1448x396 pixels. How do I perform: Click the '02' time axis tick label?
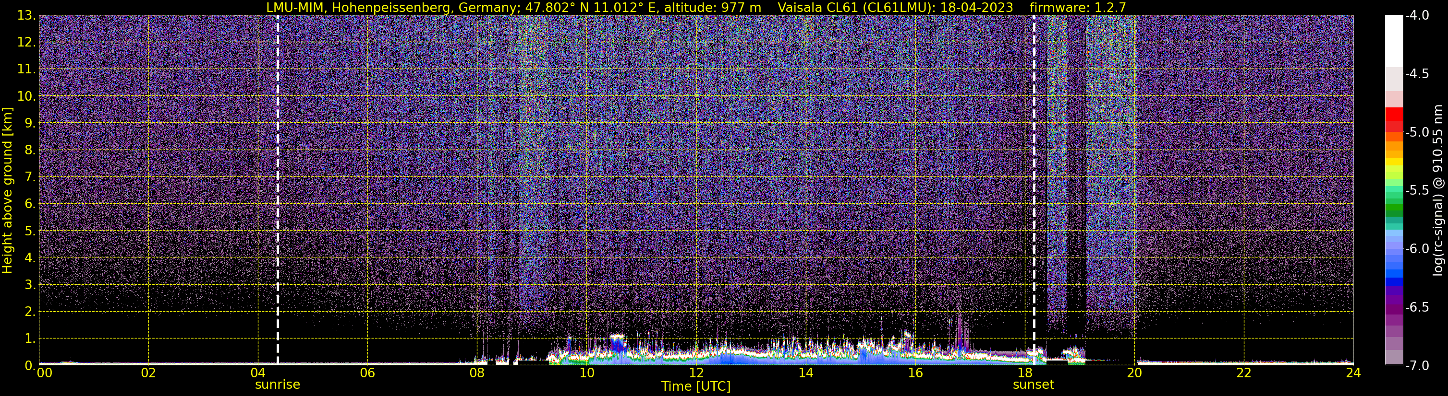(x=148, y=373)
